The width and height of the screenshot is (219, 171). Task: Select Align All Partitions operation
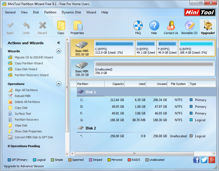(26, 90)
